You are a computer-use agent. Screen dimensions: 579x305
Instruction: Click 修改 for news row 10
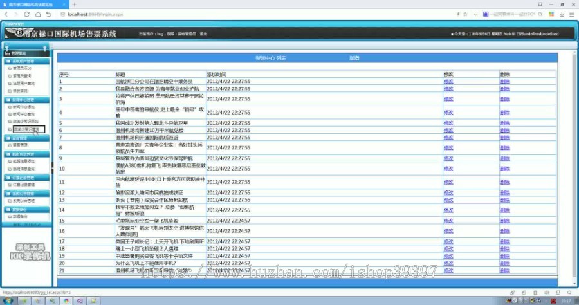click(x=448, y=169)
